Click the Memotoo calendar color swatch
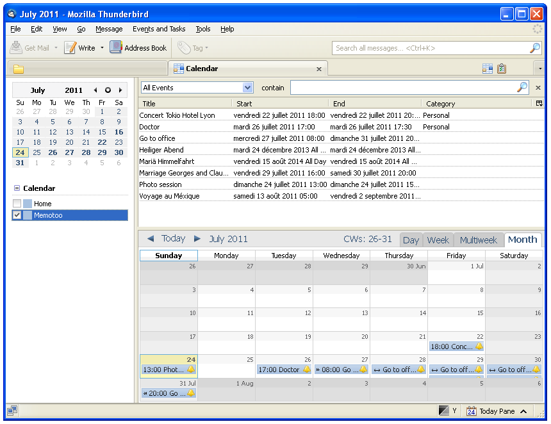The height and width of the screenshot is (424, 551). (x=28, y=215)
